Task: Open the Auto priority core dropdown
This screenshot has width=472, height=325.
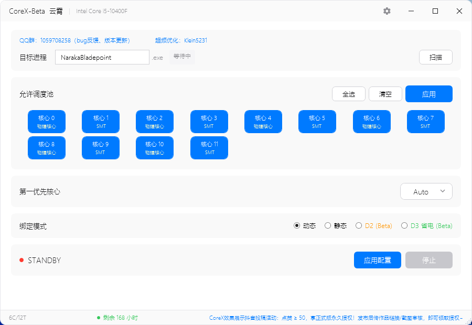Action: (x=426, y=191)
